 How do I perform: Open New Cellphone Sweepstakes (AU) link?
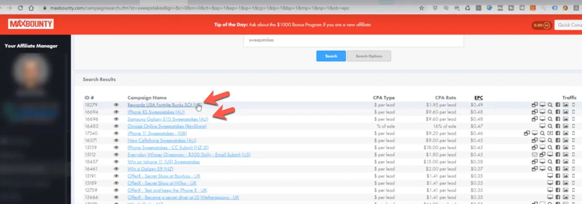click(x=162, y=140)
